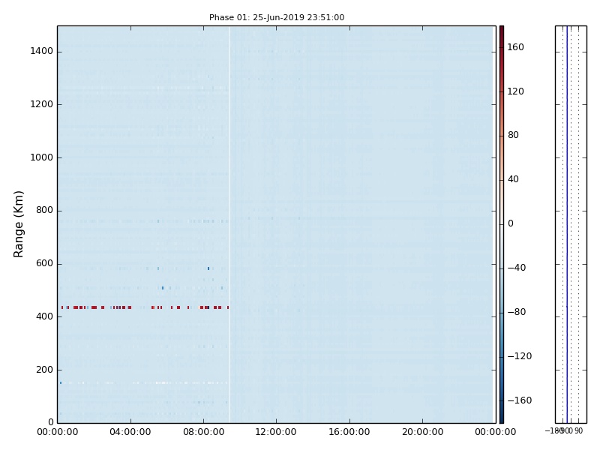Click the 'Range (Km)' y-axis label

click(18, 224)
